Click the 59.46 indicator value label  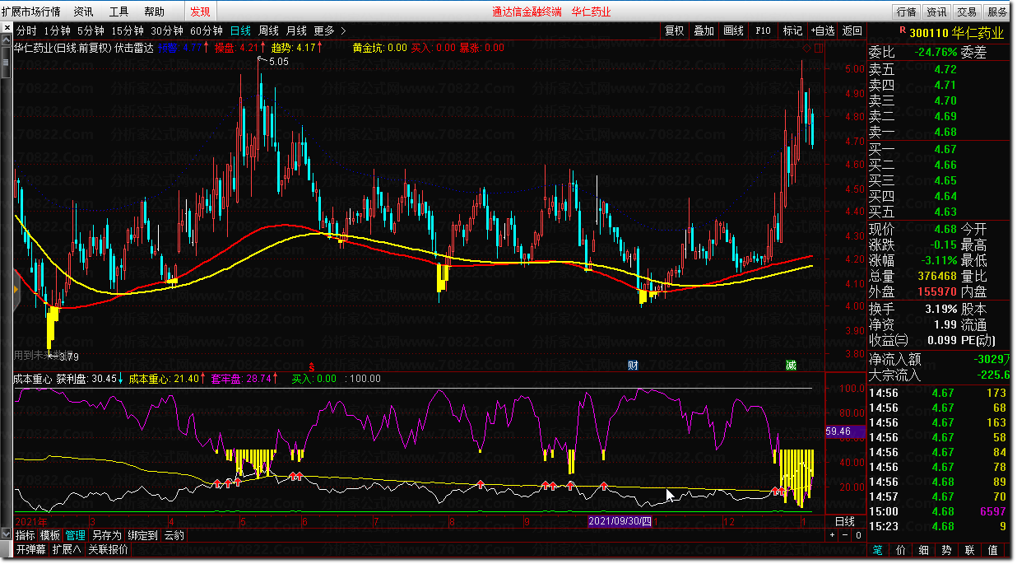click(844, 431)
